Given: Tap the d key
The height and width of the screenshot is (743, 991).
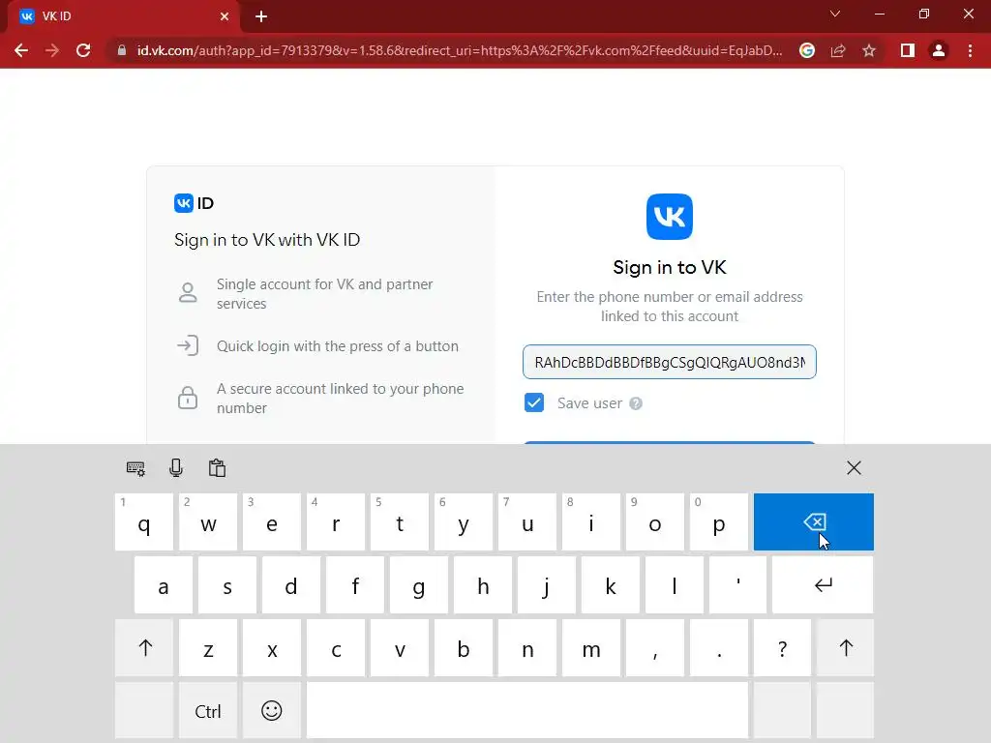Looking at the screenshot, I should [290, 585].
